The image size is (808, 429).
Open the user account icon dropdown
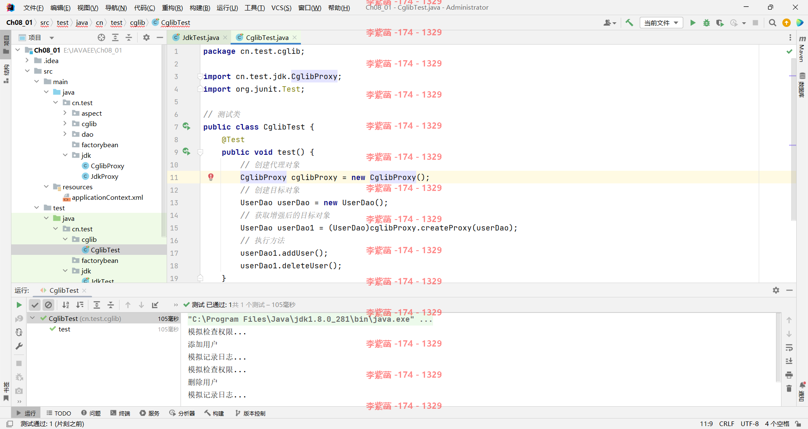click(x=610, y=23)
